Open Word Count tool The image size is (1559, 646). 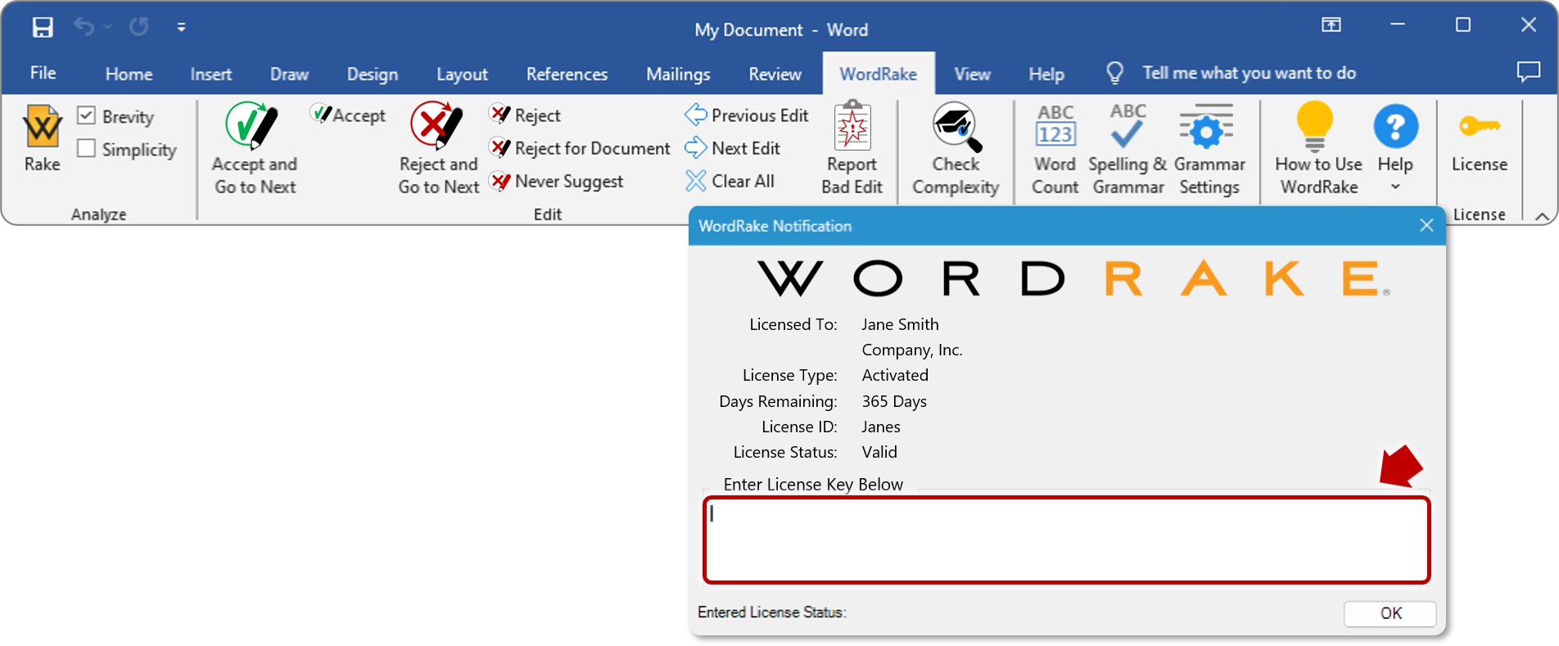click(x=1055, y=148)
